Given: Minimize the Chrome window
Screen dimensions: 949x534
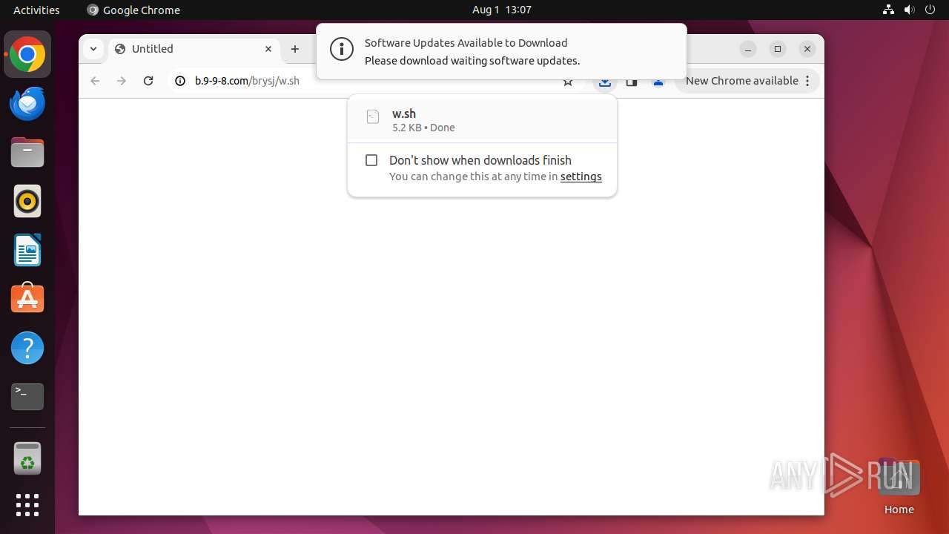Looking at the screenshot, I should 748,49.
